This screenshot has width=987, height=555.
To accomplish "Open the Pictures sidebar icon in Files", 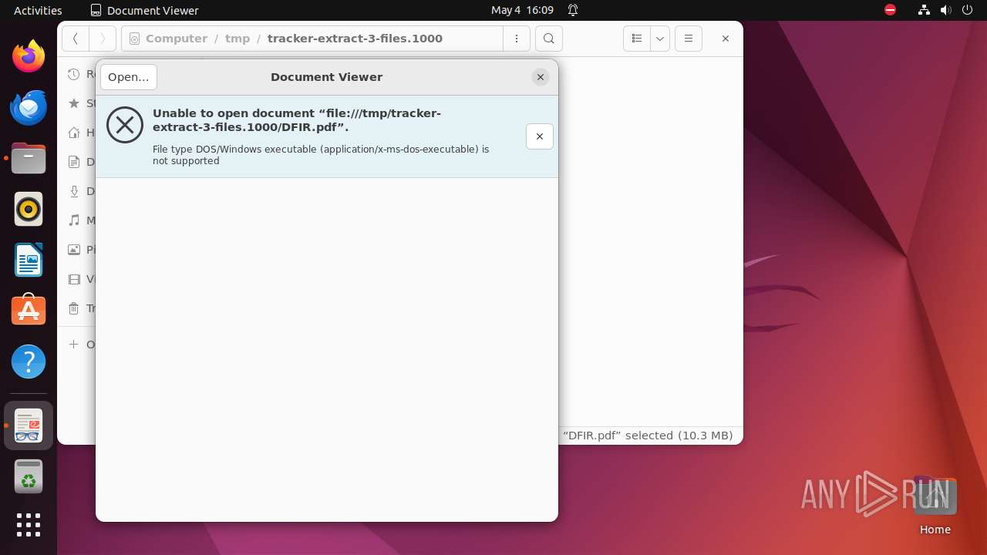I will [x=74, y=250].
